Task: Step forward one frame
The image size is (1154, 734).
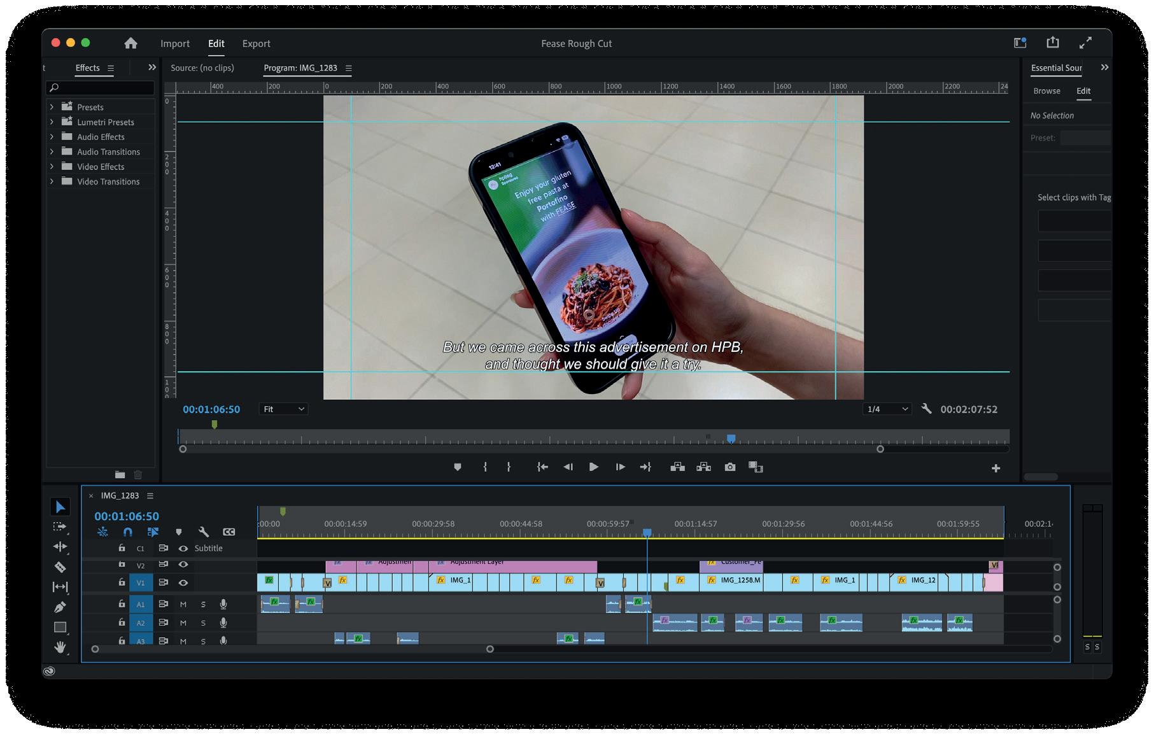Action: 620,467
